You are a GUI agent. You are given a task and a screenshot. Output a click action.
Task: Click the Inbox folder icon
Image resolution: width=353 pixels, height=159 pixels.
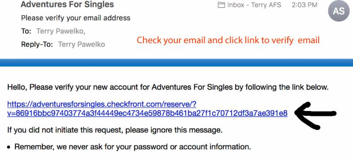pos(222,5)
